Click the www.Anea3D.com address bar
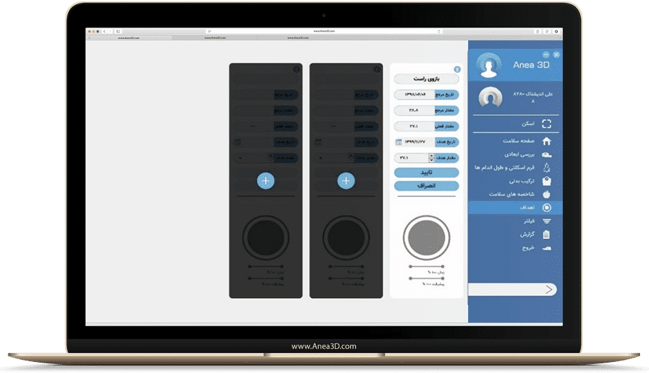 (324, 32)
